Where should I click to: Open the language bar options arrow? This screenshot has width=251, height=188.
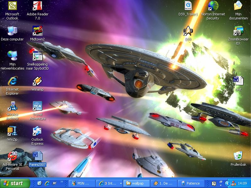[x=221, y=185]
